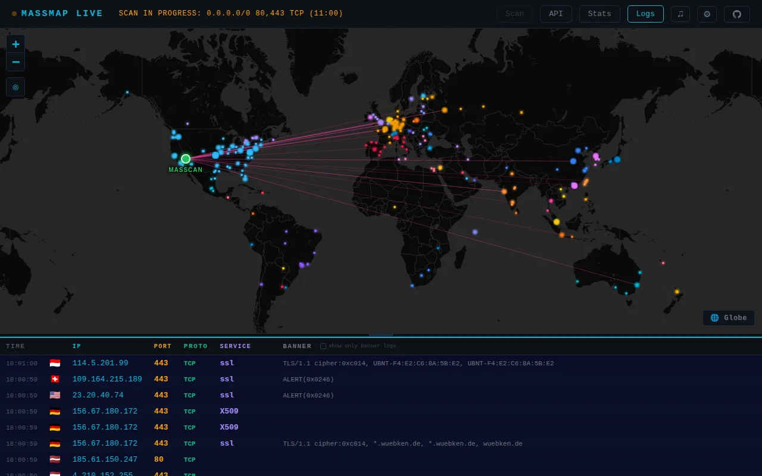This screenshot has width=762, height=476.
Task: Click the scan in progress status text
Action: click(x=231, y=14)
